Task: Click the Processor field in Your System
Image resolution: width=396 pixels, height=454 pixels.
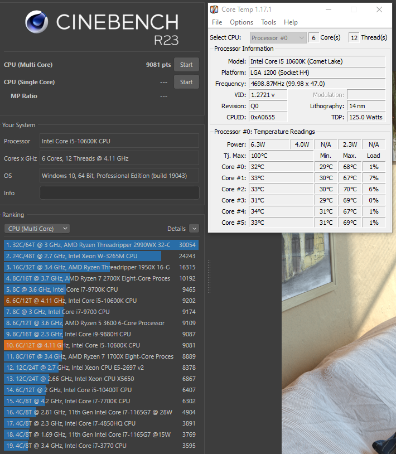Action: click(x=119, y=141)
